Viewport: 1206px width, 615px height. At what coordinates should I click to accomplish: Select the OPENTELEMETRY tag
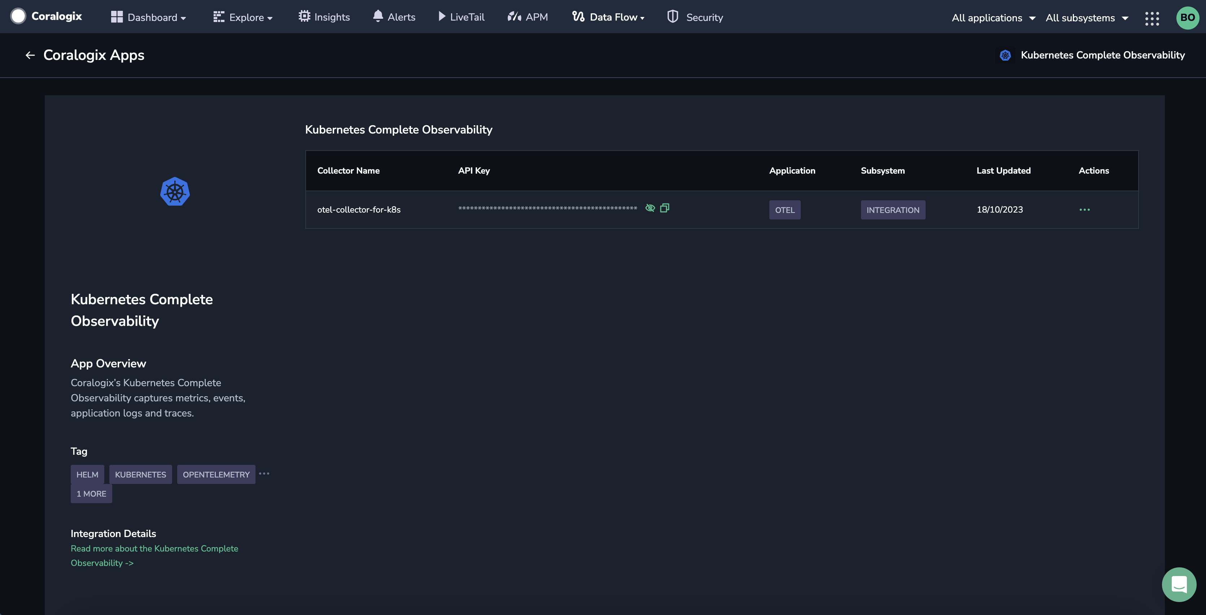(x=216, y=475)
